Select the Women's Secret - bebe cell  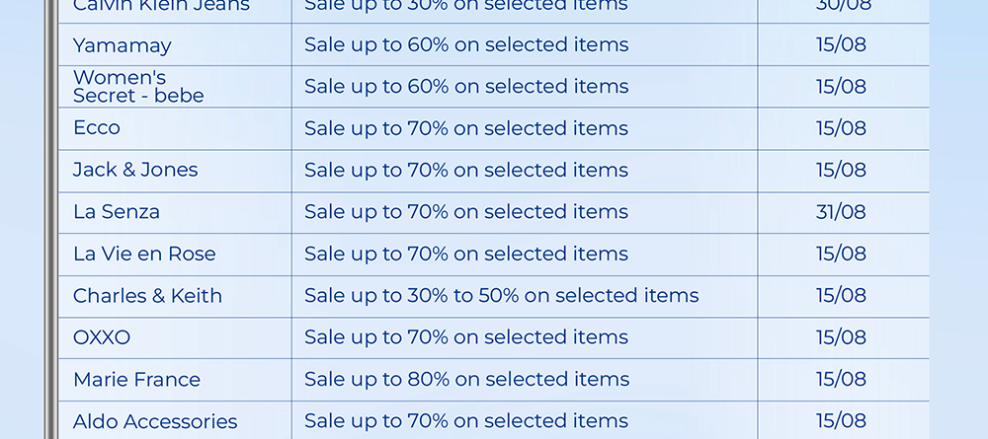[138, 87]
